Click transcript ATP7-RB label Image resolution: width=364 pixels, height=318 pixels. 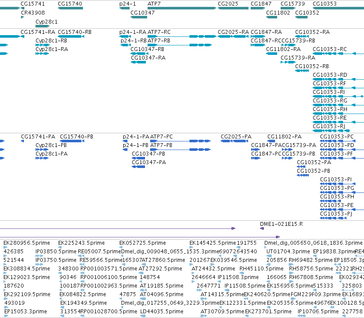tap(159, 40)
